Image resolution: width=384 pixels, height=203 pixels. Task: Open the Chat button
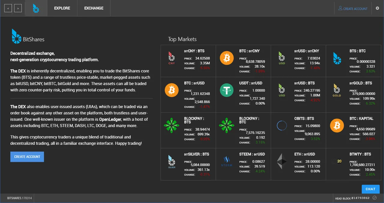coord(370,189)
